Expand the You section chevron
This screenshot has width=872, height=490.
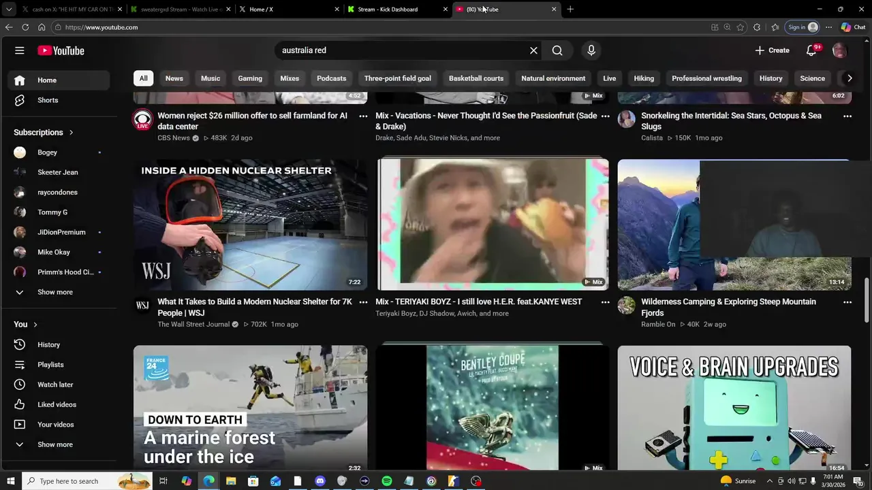pos(35,325)
